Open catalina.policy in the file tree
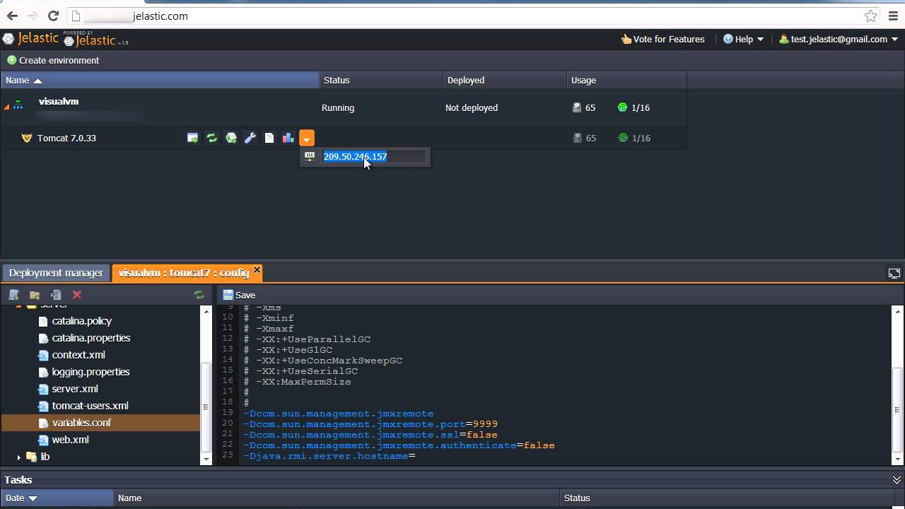 click(x=81, y=321)
